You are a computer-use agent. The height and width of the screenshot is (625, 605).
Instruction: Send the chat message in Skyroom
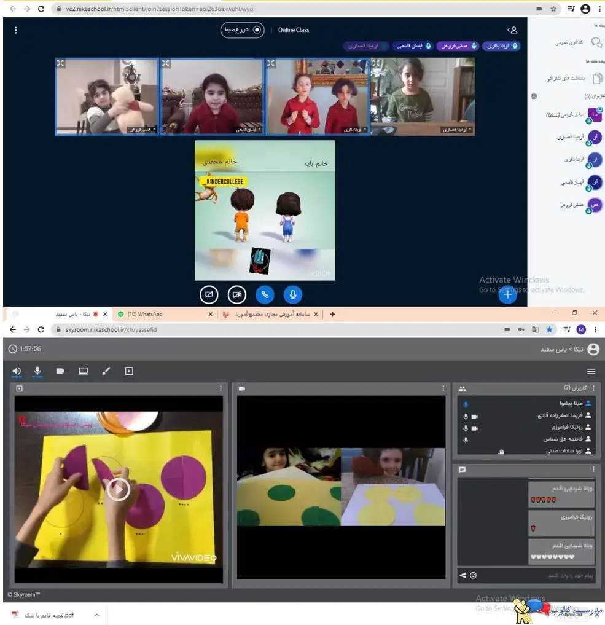[463, 575]
